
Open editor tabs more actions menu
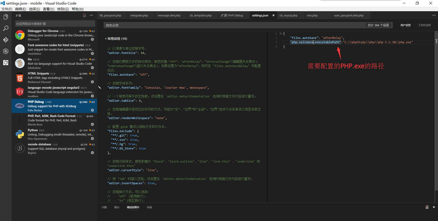tap(434, 15)
